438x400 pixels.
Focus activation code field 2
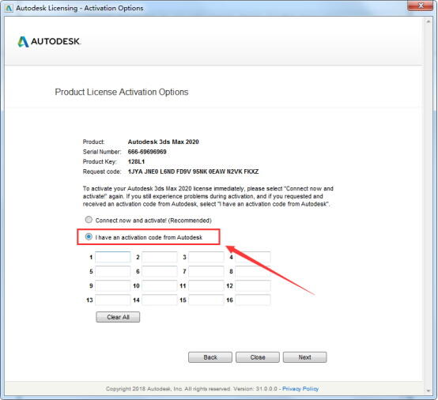(x=160, y=257)
